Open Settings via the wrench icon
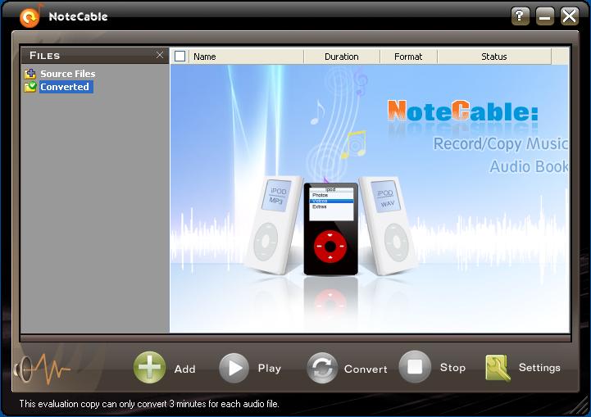 point(498,368)
